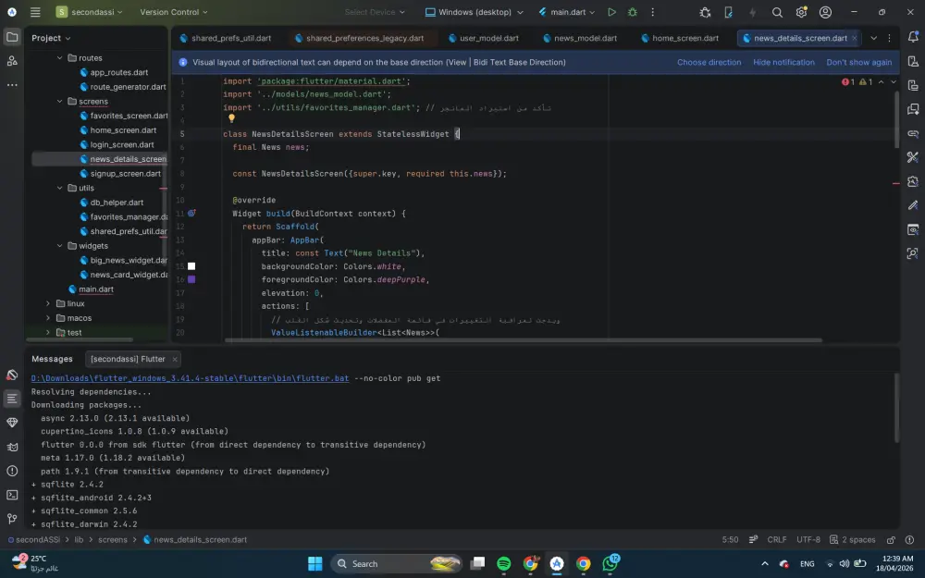This screenshot has height=578, width=925.
Task: Switch to news_model.dart tab
Action: pos(579,38)
